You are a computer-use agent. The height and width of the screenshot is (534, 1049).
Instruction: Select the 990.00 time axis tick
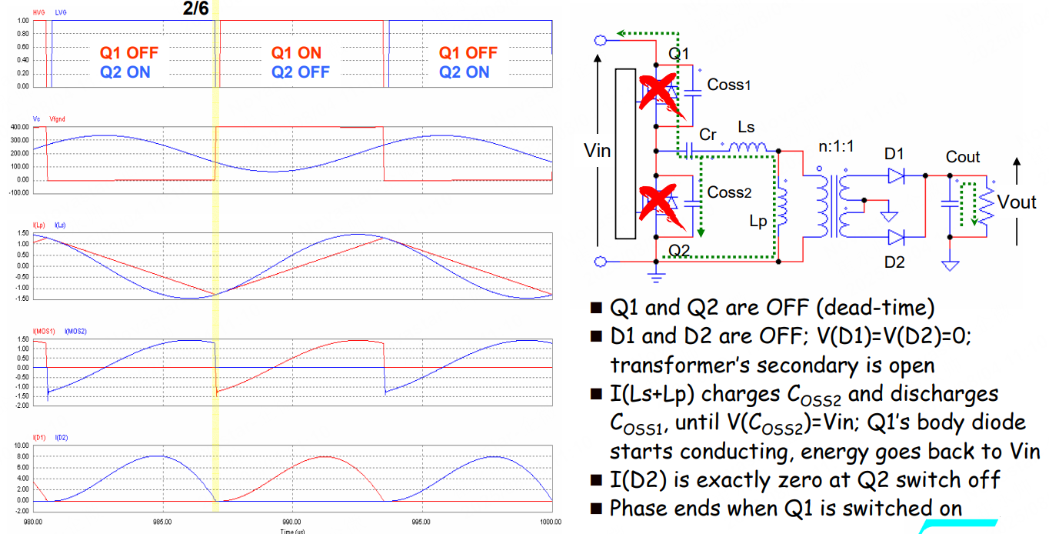[x=292, y=522]
